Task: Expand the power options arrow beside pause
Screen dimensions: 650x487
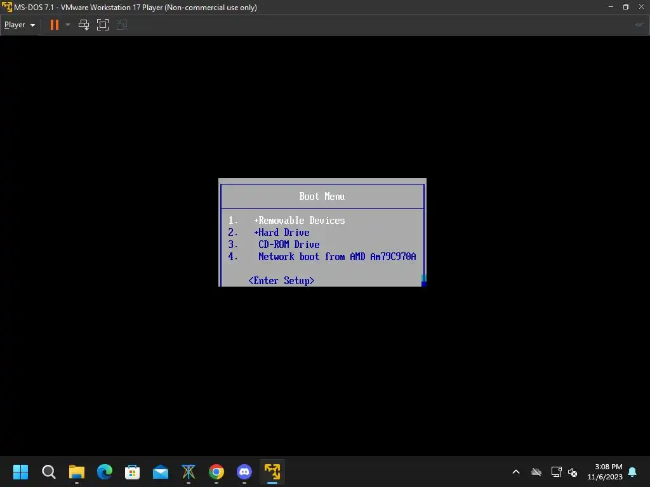Action: [x=68, y=25]
